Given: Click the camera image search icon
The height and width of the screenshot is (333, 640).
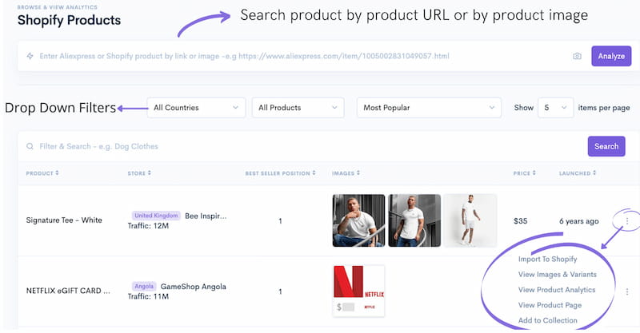Looking at the screenshot, I should [577, 57].
